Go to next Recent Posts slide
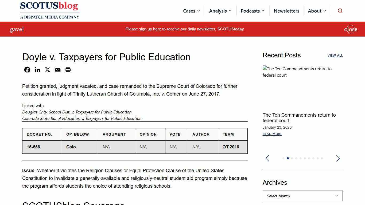Viewport: 365px width, 205px height. (338, 158)
